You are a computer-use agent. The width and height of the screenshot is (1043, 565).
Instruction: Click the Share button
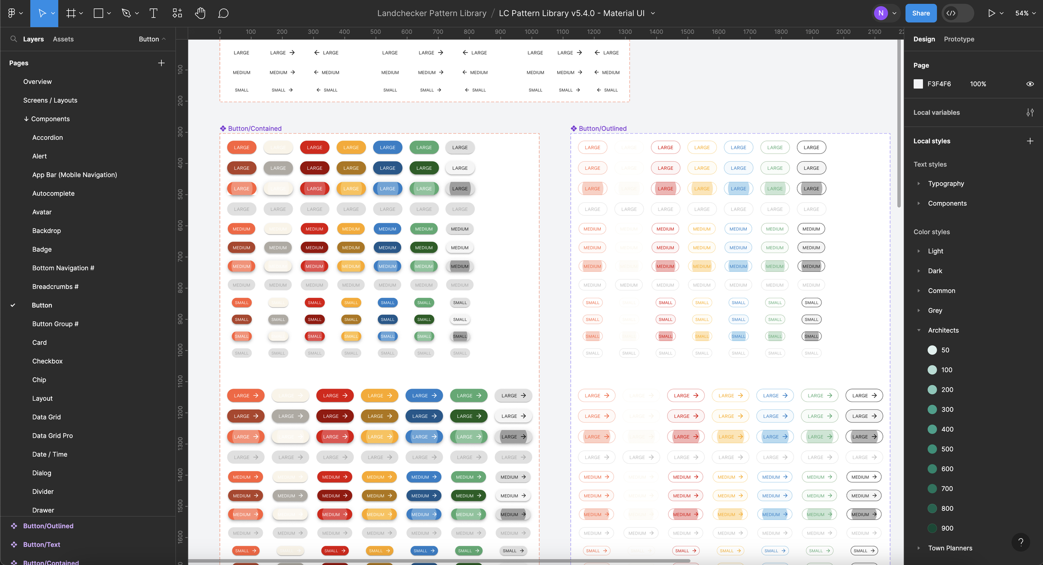[x=921, y=13]
